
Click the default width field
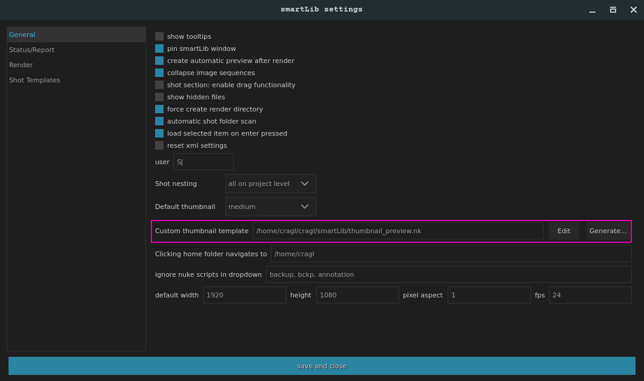pyautogui.click(x=244, y=295)
